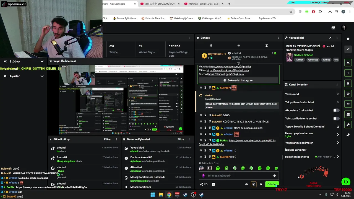Click the storefront icon below chat input
The height and width of the screenshot is (199, 354).
click(214, 184)
